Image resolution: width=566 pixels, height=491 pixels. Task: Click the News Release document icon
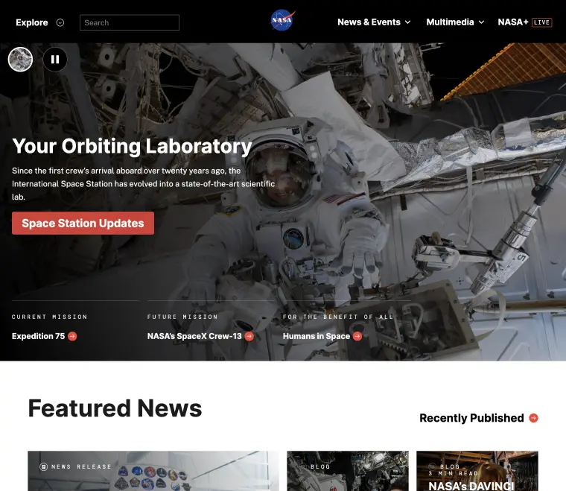click(x=44, y=467)
